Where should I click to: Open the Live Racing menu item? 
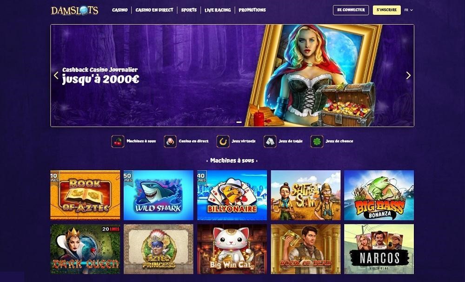point(218,10)
